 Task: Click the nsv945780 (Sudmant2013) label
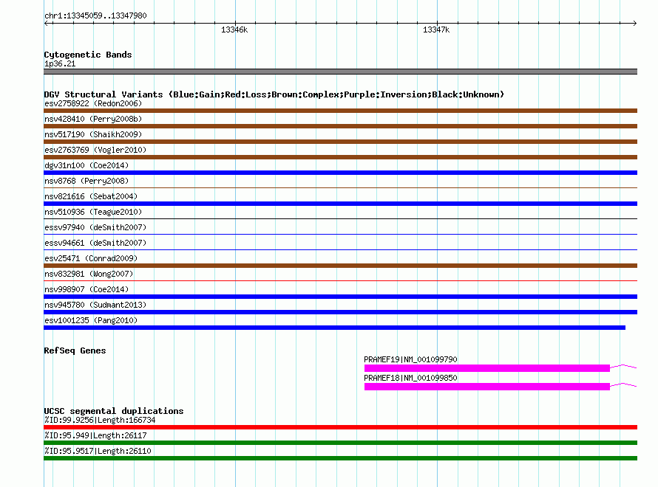95,305
